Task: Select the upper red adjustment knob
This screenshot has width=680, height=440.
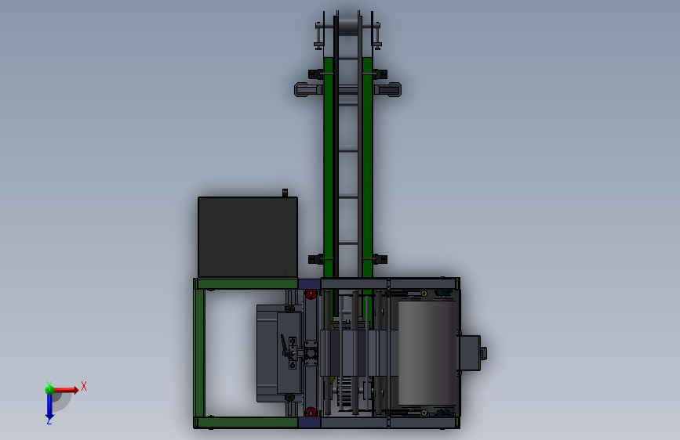Action: (x=311, y=294)
